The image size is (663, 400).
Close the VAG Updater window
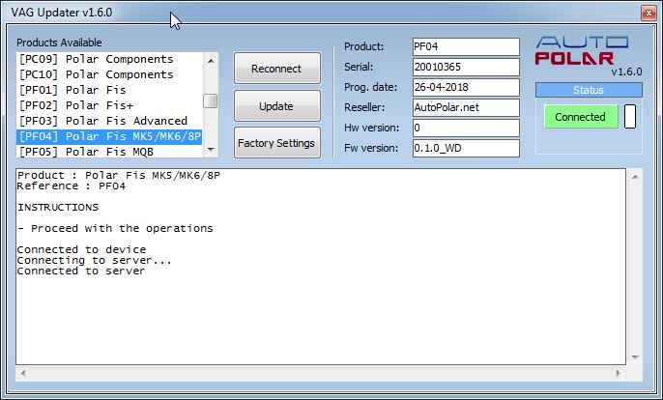coord(649,14)
